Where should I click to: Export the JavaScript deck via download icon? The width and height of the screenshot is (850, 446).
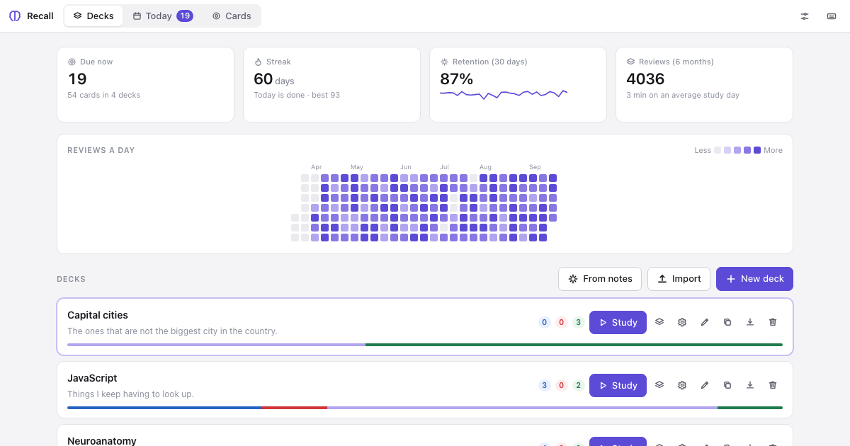(x=750, y=385)
